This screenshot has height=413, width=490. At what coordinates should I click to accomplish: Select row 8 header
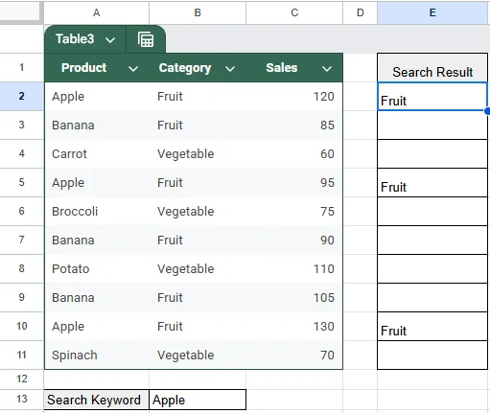21,268
